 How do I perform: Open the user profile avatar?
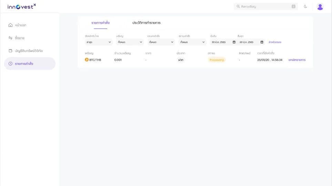[x=320, y=7]
